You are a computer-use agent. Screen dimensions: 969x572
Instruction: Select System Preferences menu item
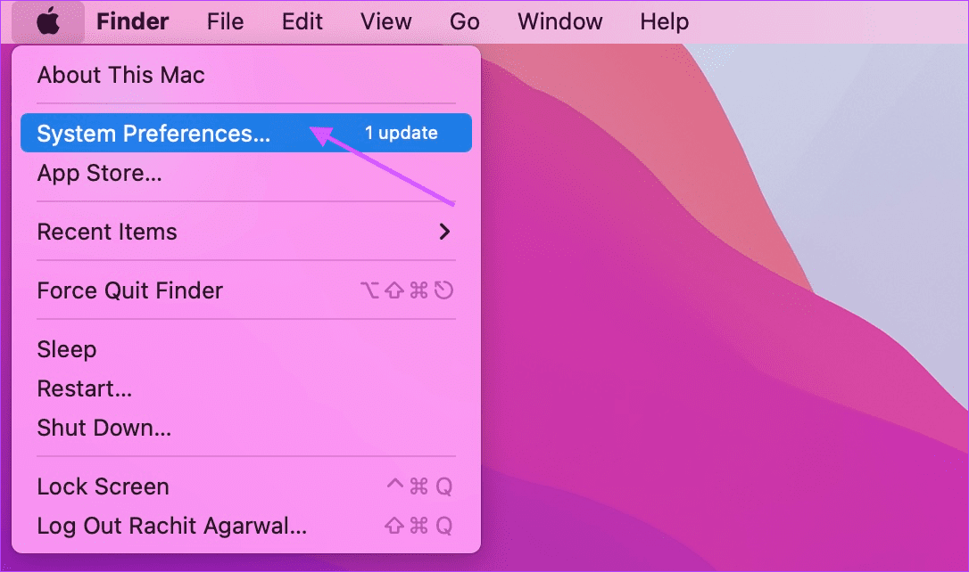(x=246, y=133)
